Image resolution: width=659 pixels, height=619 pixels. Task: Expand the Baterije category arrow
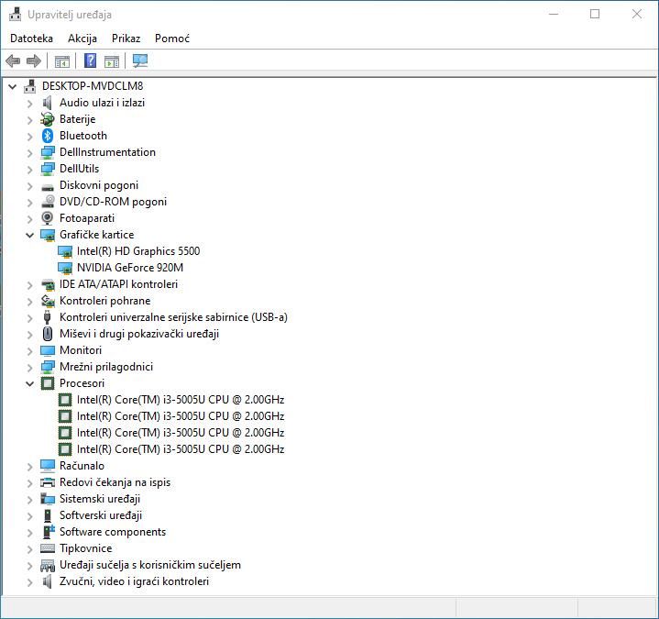[x=29, y=119]
